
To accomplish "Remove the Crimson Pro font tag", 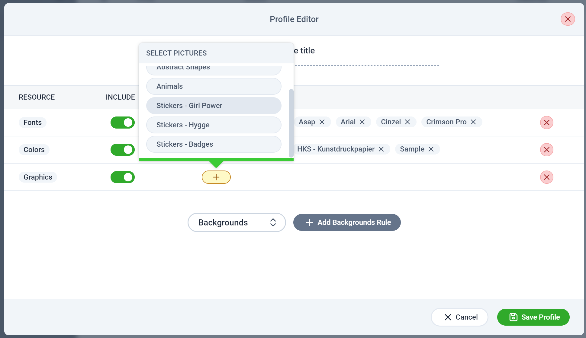I will (473, 122).
